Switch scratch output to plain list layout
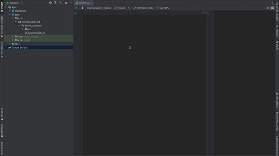This screenshot has height=156, width=279. 268,8
